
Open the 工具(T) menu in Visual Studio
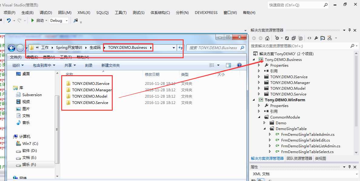[x=121, y=13]
